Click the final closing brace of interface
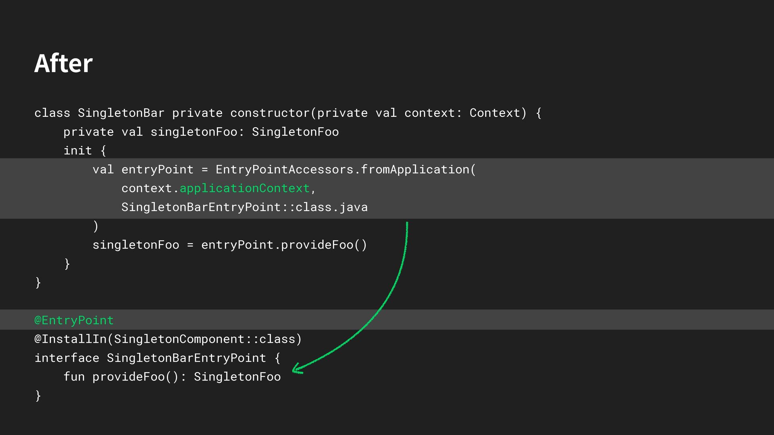Viewport: 774px width, 435px height. [38, 396]
